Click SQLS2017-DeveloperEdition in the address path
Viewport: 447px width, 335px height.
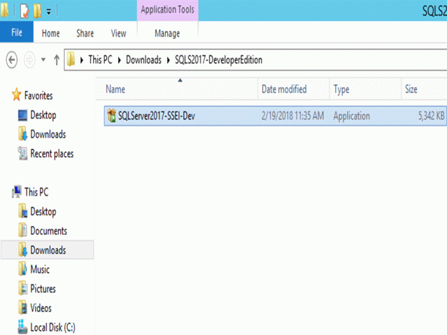pos(219,60)
